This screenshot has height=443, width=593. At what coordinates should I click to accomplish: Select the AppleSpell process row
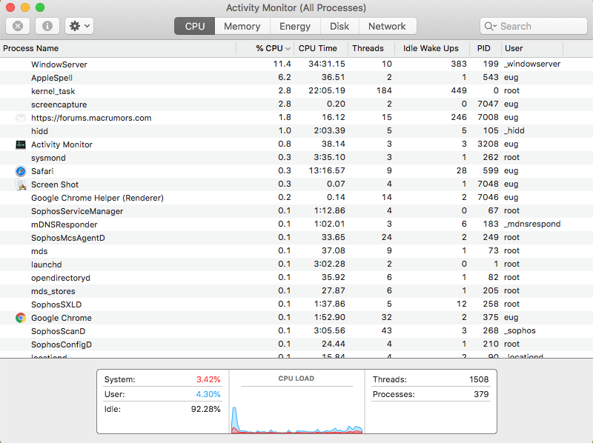(296, 78)
